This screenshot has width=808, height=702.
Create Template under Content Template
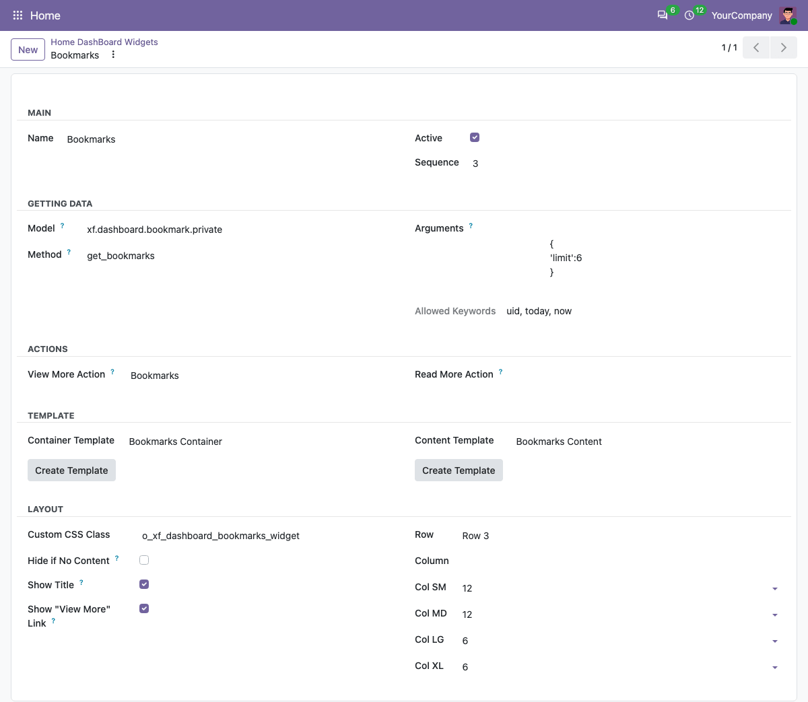(459, 470)
